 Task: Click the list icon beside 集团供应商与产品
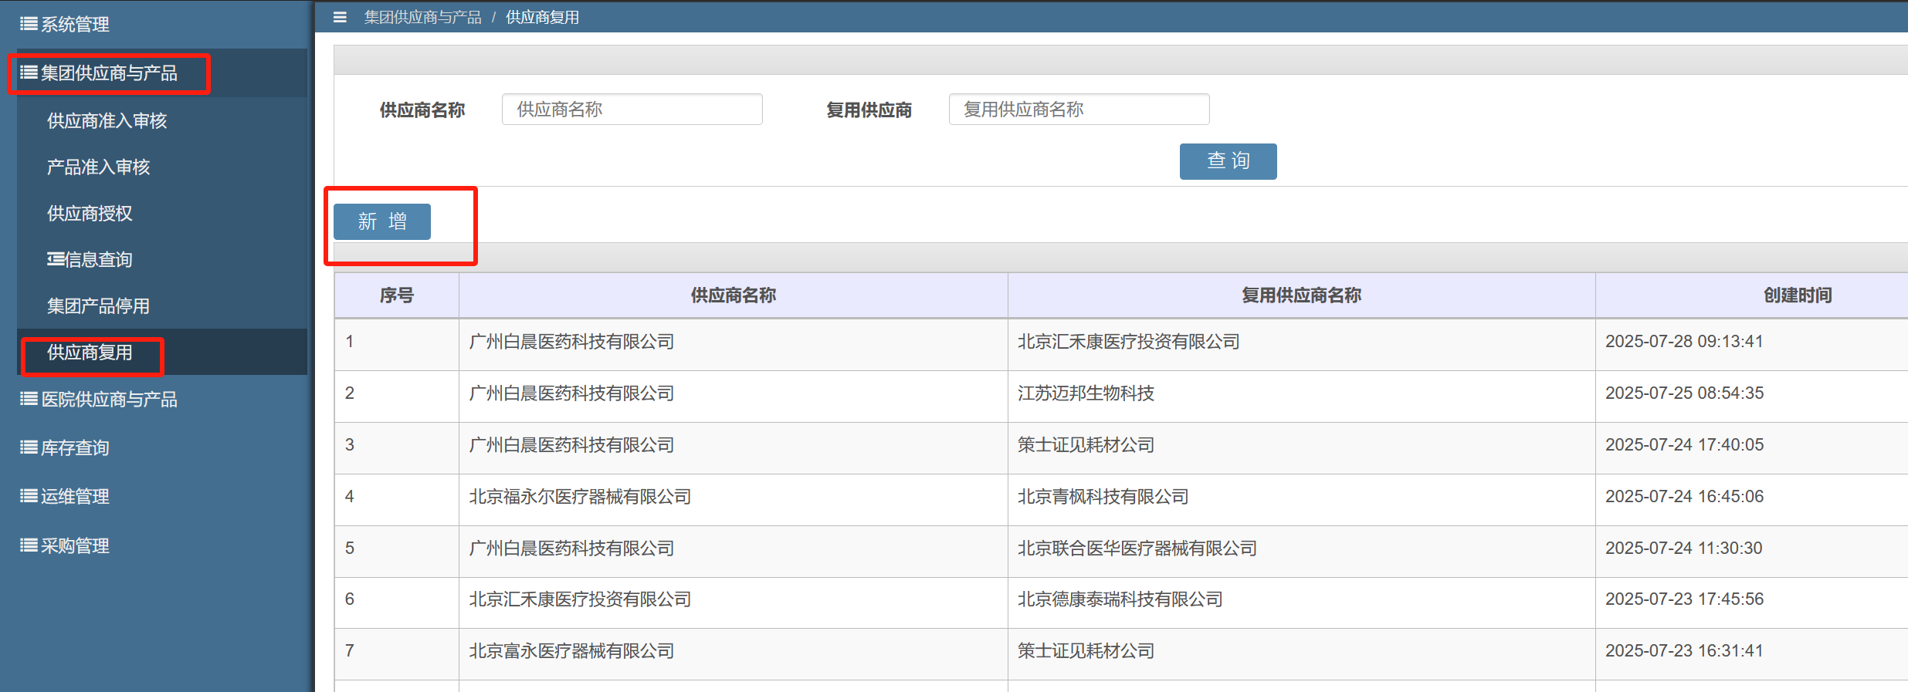point(29,73)
